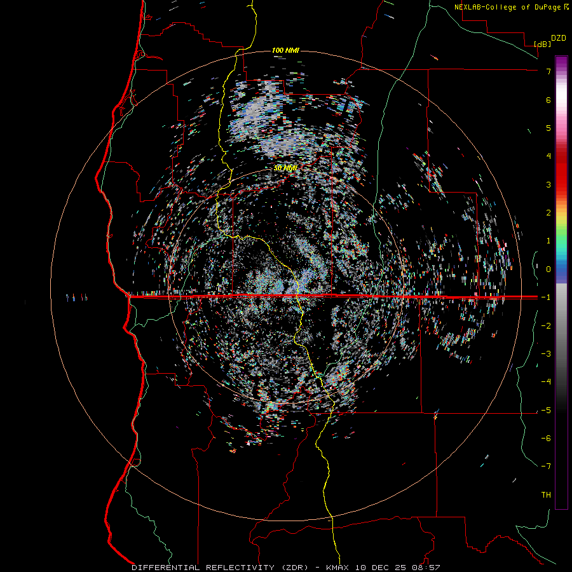The height and width of the screenshot is (572, 572).
Task: Select the -4 scale label
Action: 546,382
